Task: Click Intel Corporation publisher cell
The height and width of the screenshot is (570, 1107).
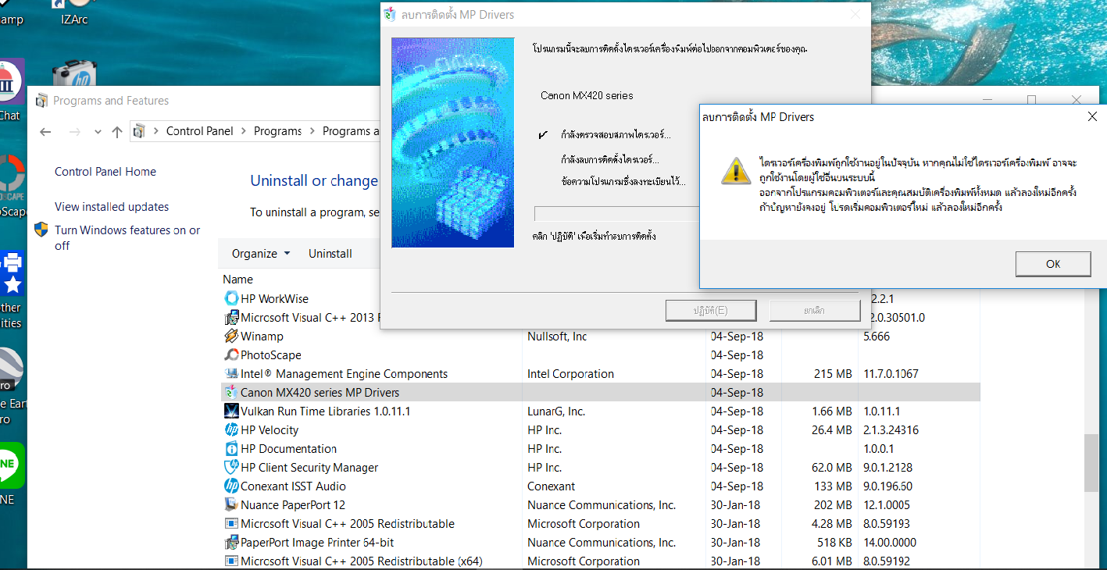Action: (x=570, y=373)
